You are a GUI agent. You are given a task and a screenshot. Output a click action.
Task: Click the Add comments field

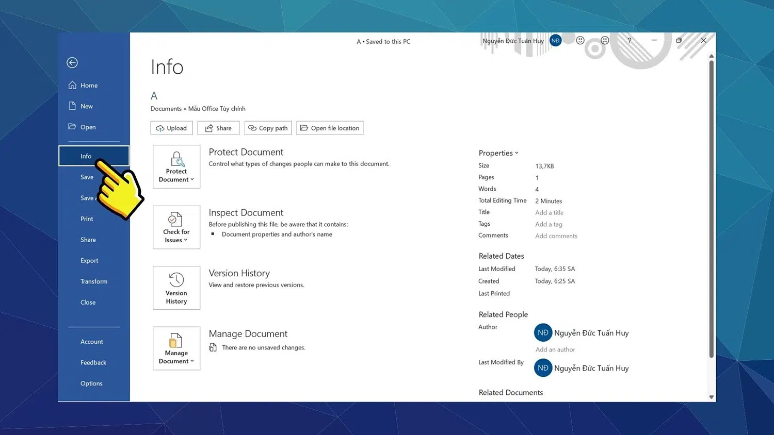point(556,236)
